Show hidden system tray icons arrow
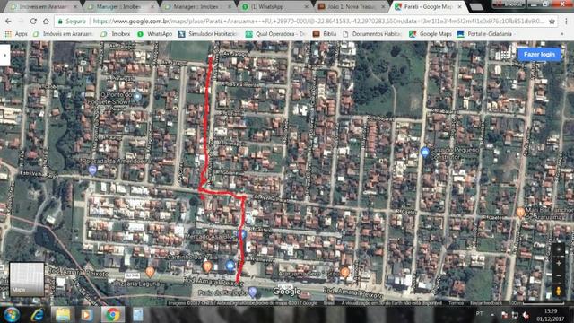574x323 pixels. coord(492,315)
